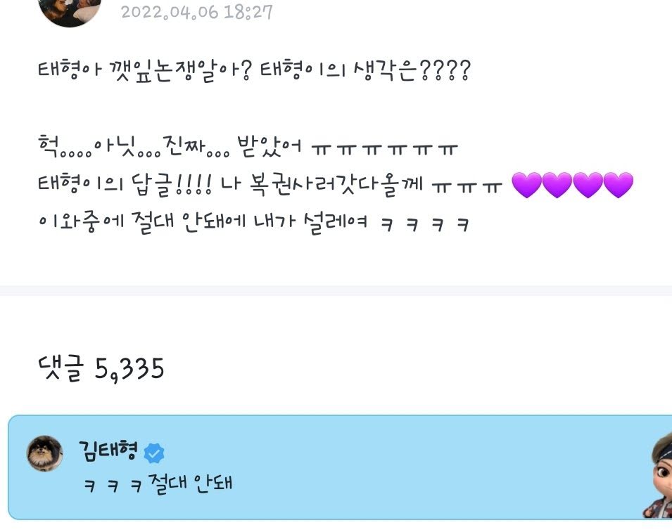Click the comment text ㅋㅋㅋ 절대 안돼
Viewport: 672px width, 532px height.
pos(158,484)
